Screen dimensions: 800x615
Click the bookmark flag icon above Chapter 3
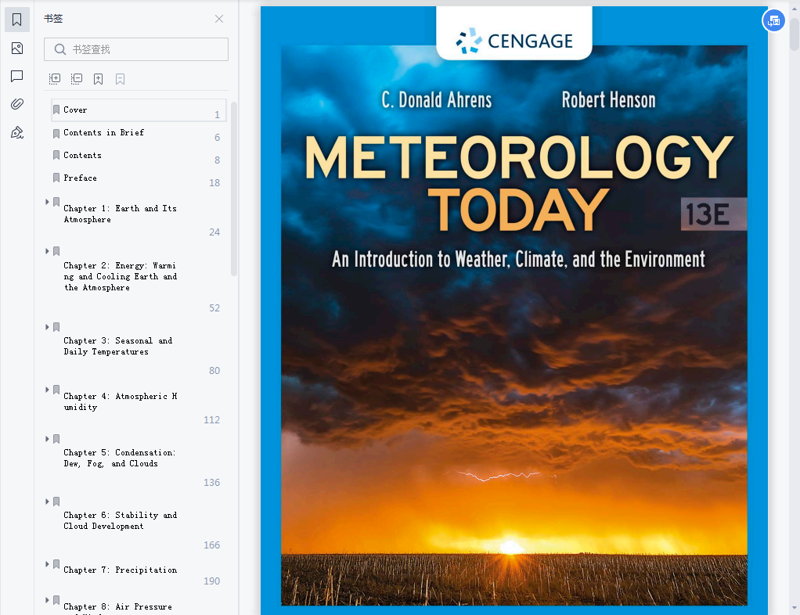pos(56,327)
